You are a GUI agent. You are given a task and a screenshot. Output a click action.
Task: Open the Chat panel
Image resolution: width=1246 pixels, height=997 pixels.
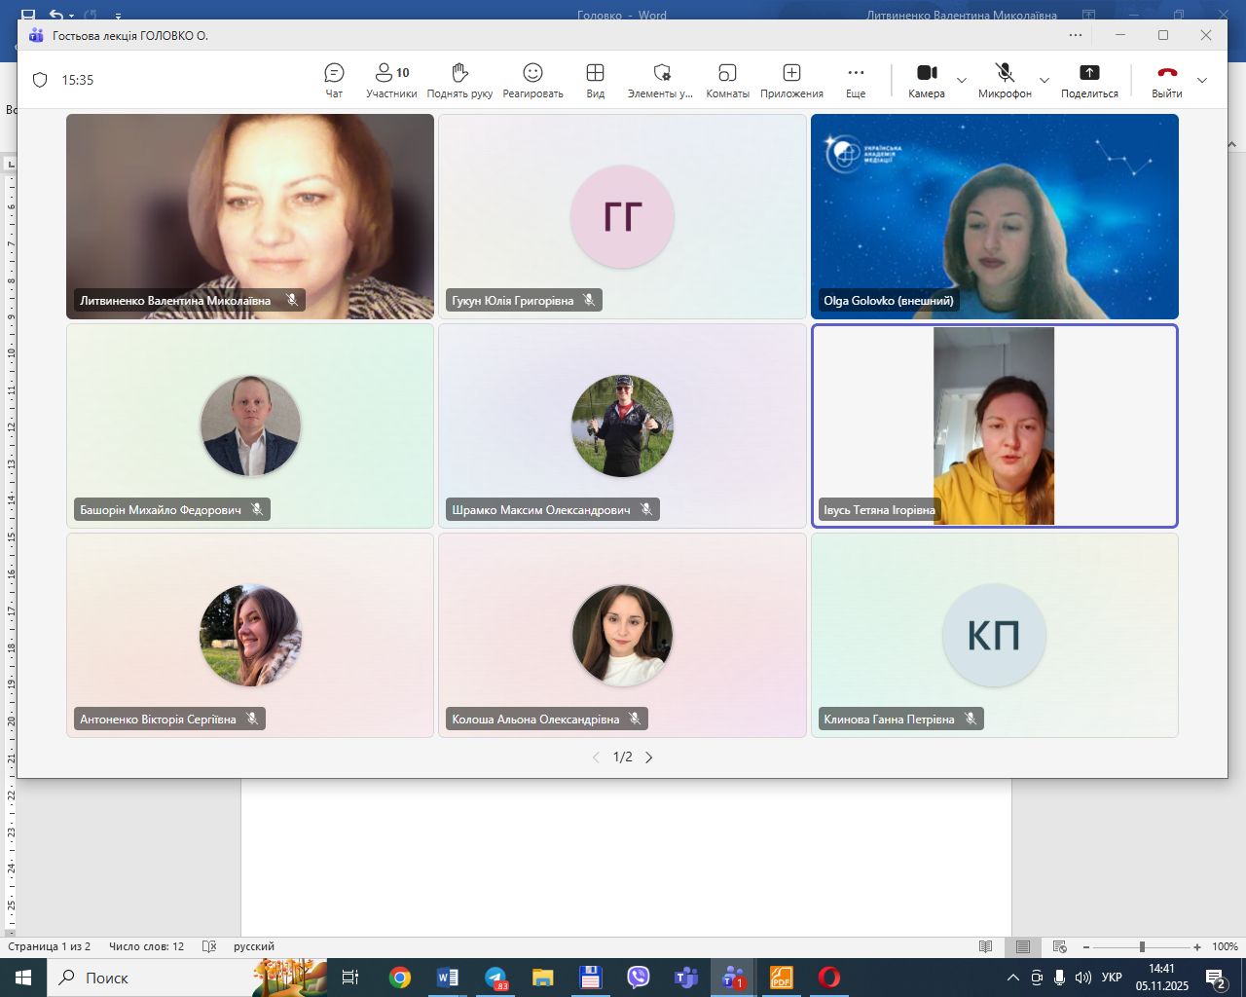coord(334,80)
